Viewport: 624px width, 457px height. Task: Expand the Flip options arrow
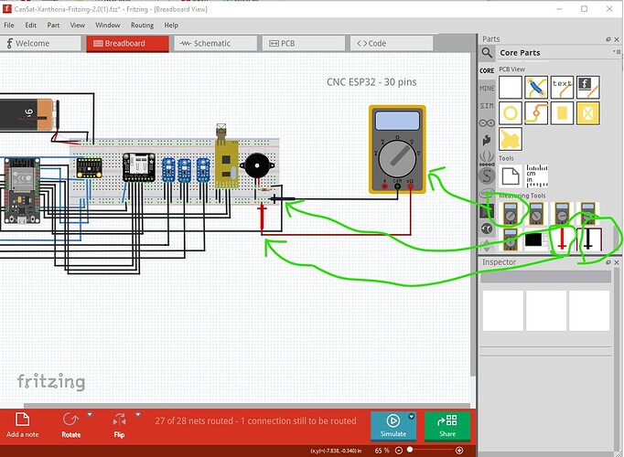coord(138,414)
